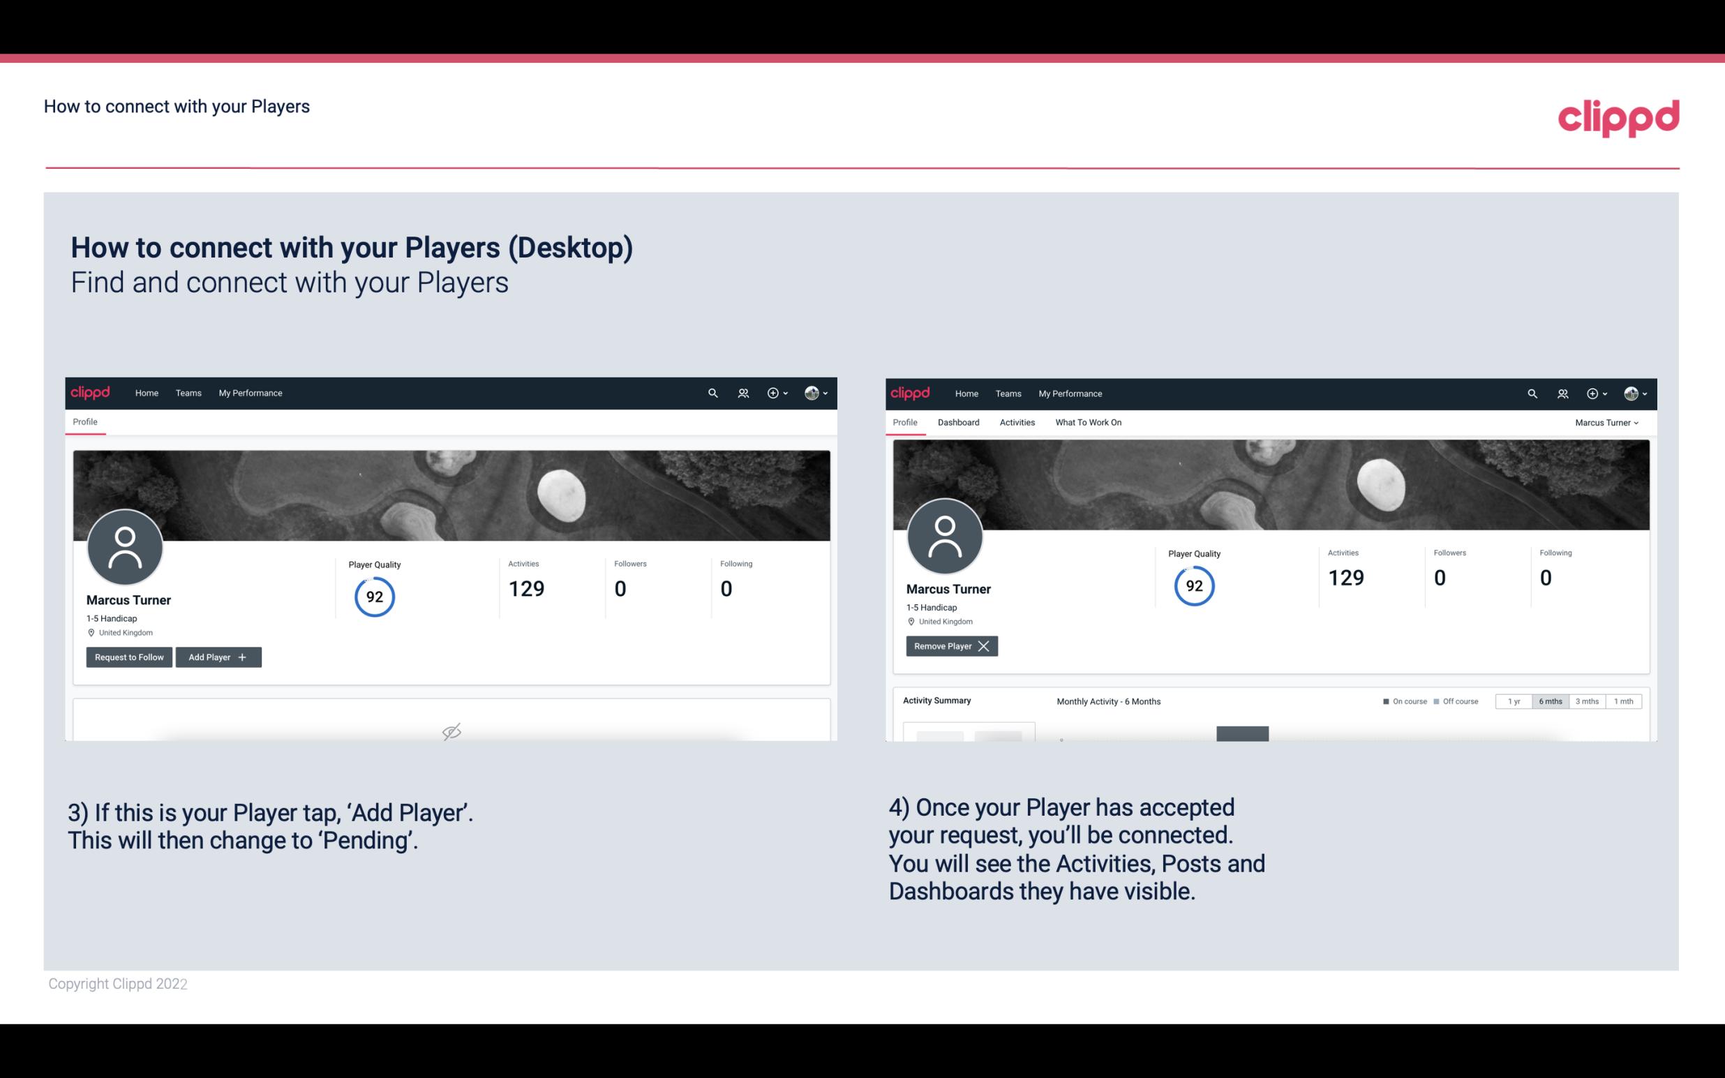Select the 'What To On' tab
The width and height of the screenshot is (1725, 1078).
coord(1086,422)
